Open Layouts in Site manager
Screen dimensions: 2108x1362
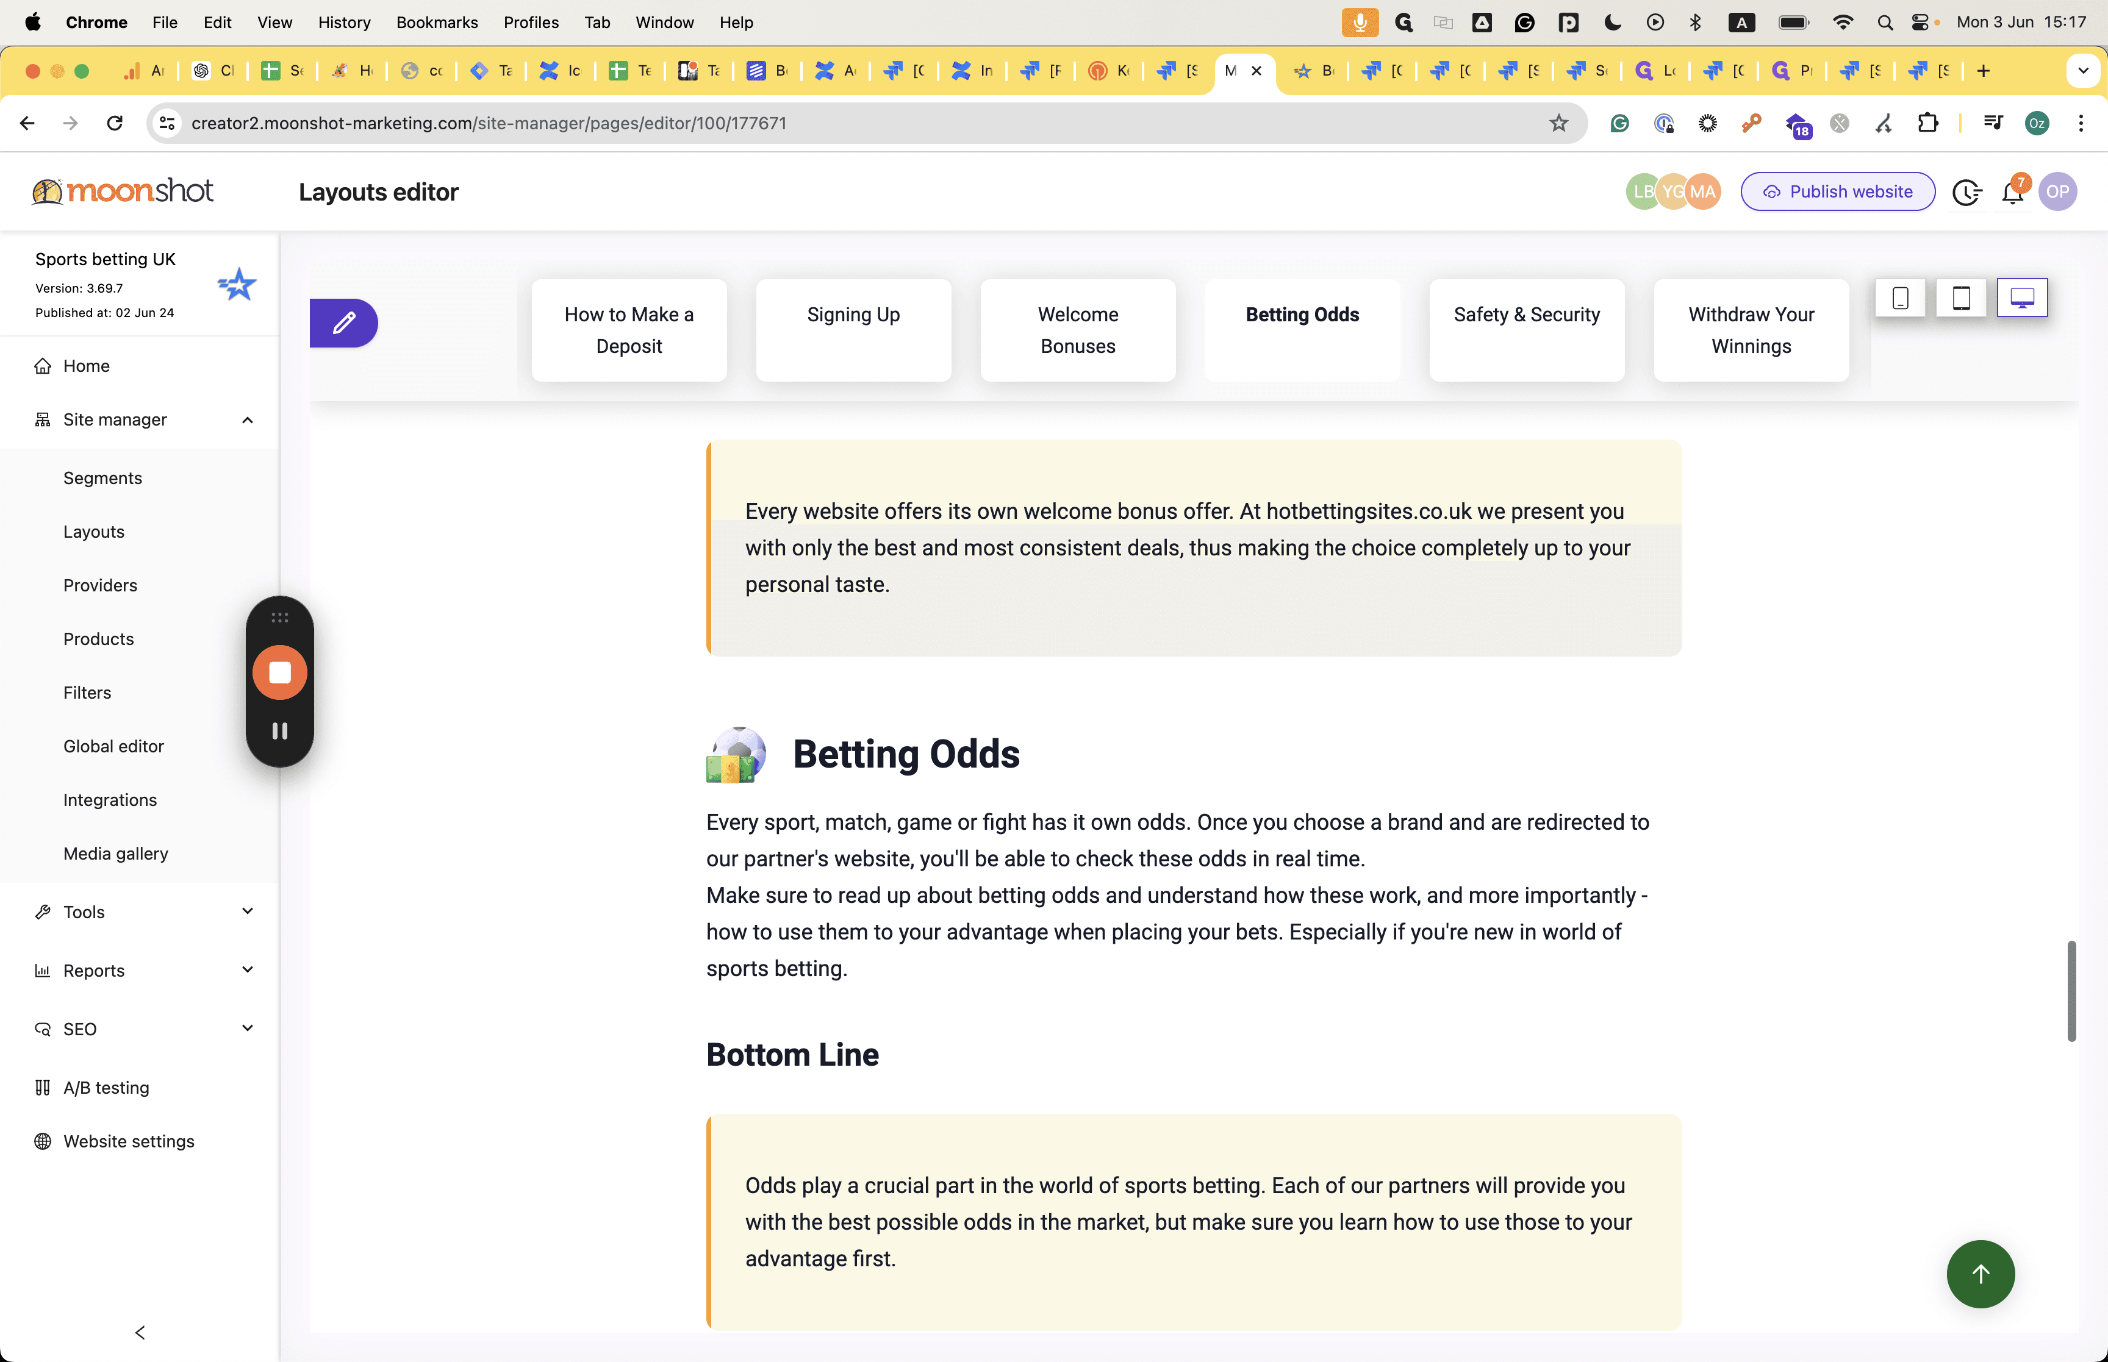pos(94,532)
